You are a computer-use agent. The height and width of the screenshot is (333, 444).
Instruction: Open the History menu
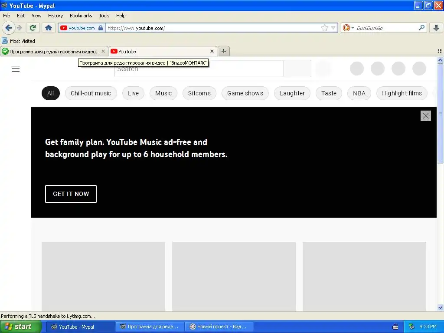[55, 16]
